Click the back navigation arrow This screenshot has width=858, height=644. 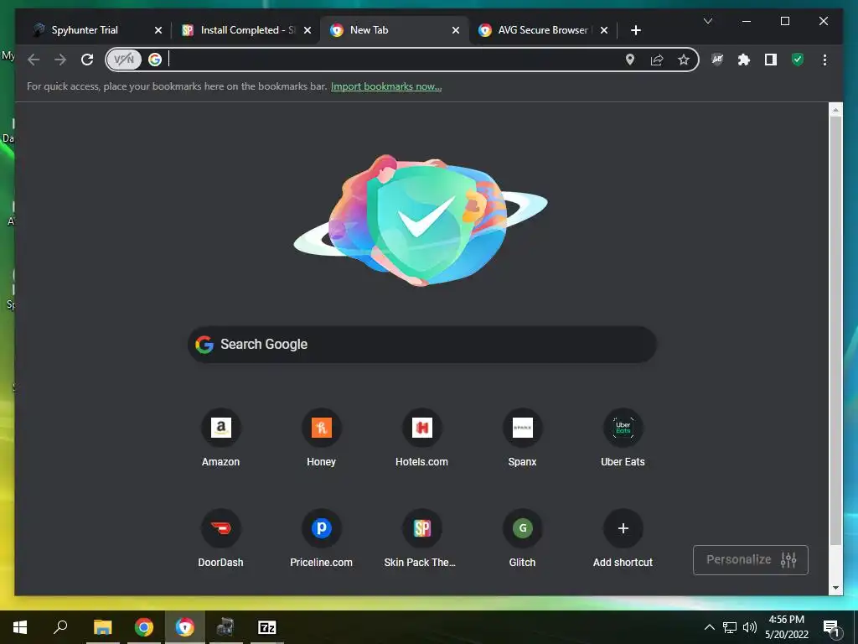[34, 60]
